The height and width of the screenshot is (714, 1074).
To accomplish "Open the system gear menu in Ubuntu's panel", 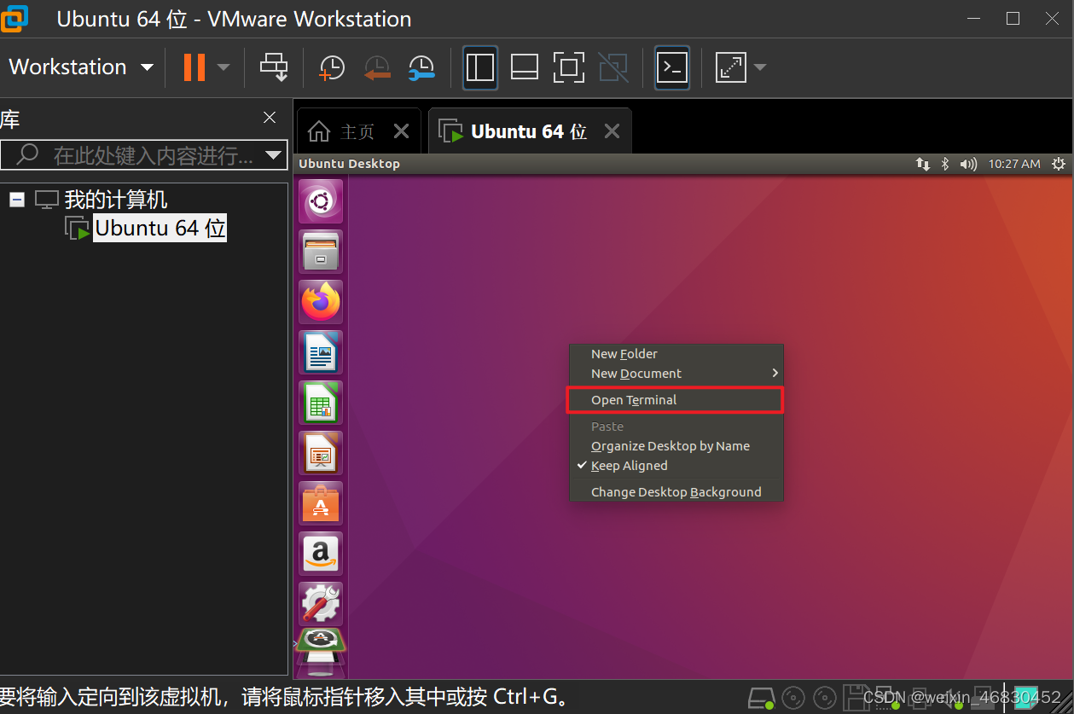I will click(1059, 164).
